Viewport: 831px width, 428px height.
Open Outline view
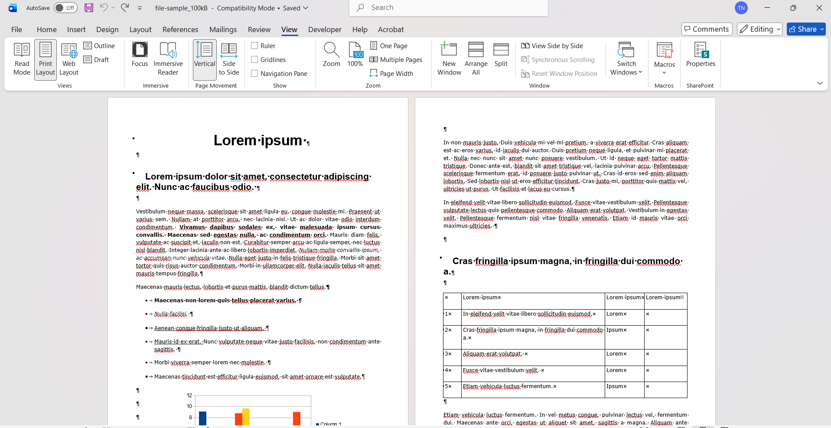99,46
